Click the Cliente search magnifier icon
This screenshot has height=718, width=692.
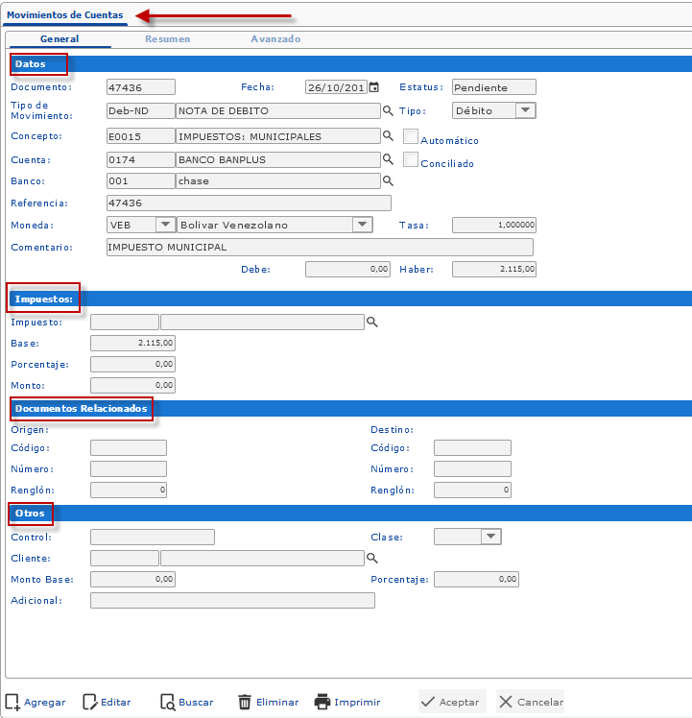pyautogui.click(x=372, y=558)
